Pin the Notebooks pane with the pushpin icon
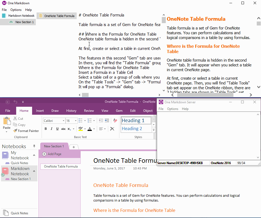Screen dimensions: 261x218 [34, 146]
